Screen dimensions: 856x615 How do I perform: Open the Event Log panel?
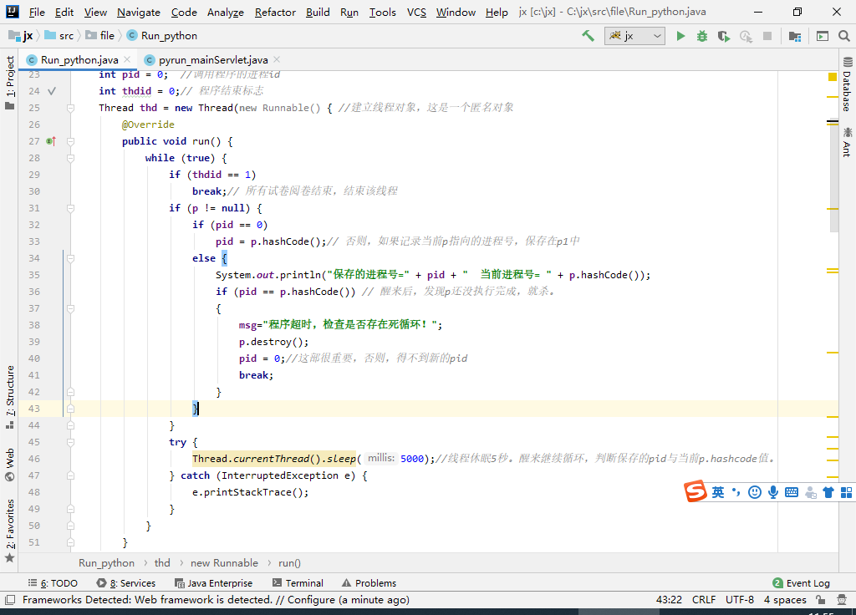tap(801, 583)
